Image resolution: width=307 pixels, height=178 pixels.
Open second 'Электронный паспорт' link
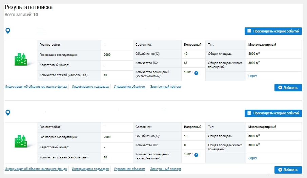[x=166, y=169]
